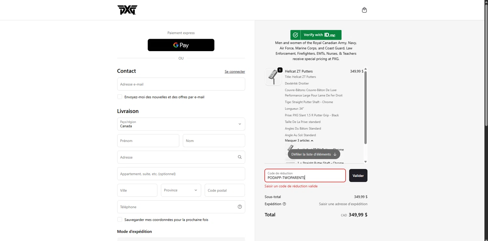Open the shopping bag cart icon
The height and width of the screenshot is (241, 488).
pyautogui.click(x=364, y=10)
